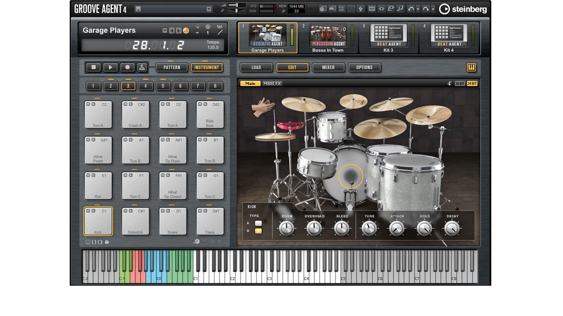Click the Pattern button
Image resolution: width=563 pixels, height=316 pixels.
[x=172, y=67]
